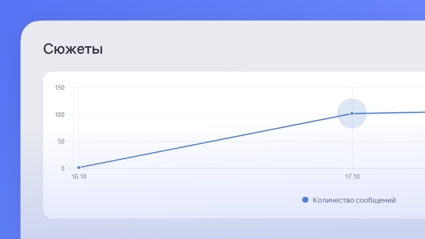Click the horizontal gridline at value 50

coord(211,141)
